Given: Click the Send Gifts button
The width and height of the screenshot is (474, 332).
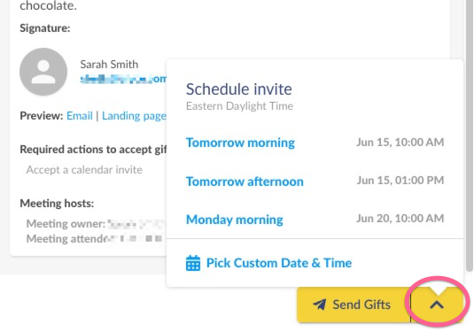Looking at the screenshot, I should (354, 305).
